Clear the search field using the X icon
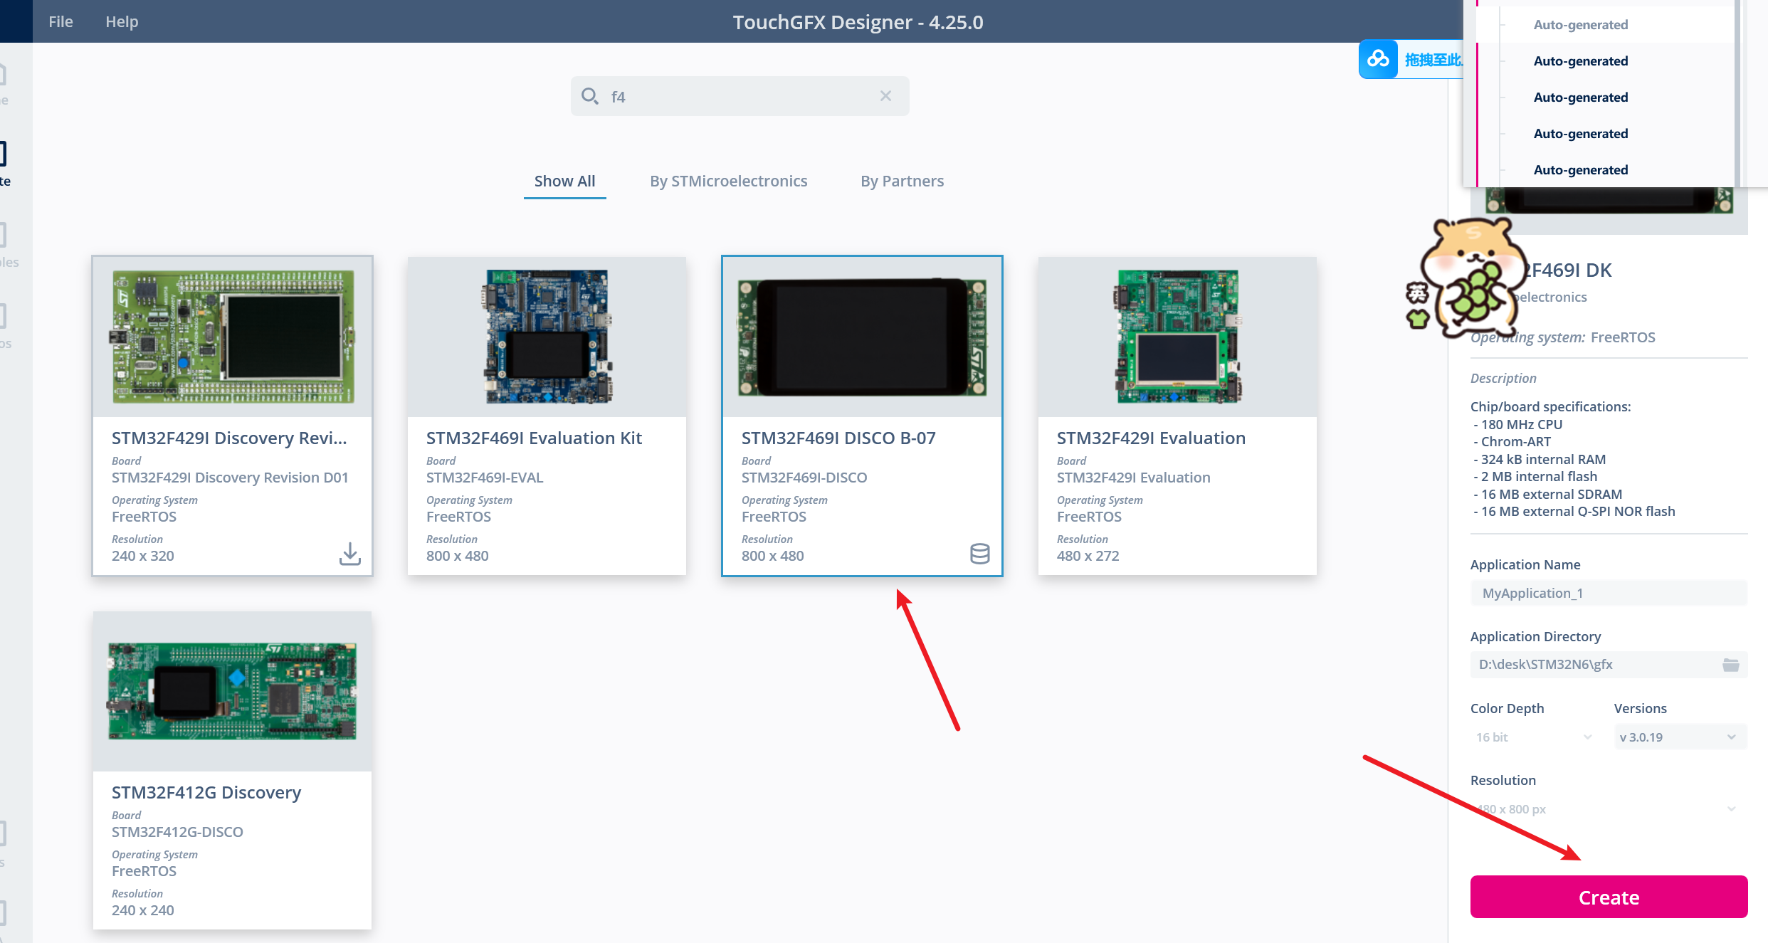 click(x=885, y=95)
